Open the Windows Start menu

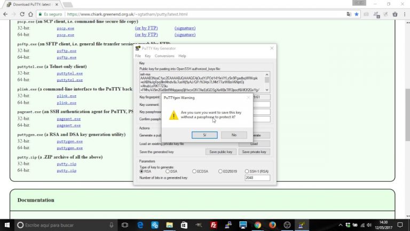coord(7,225)
